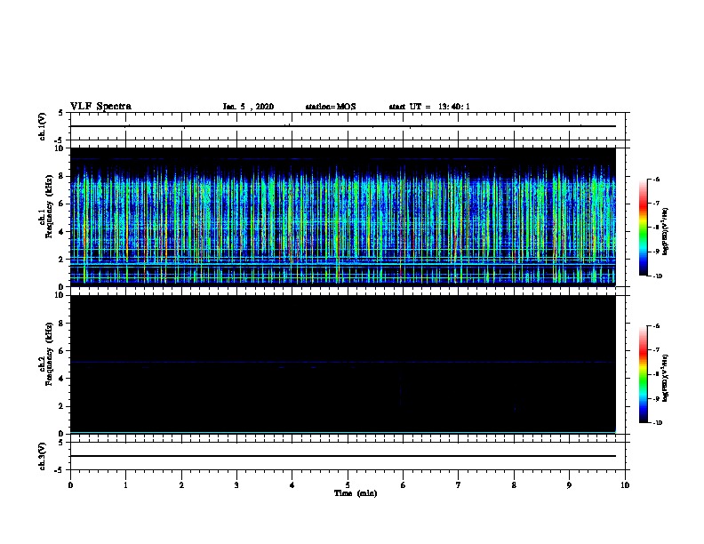This screenshot has height=544, width=704.
Task: Click the time axis tick label "5"
Action: click(348, 485)
